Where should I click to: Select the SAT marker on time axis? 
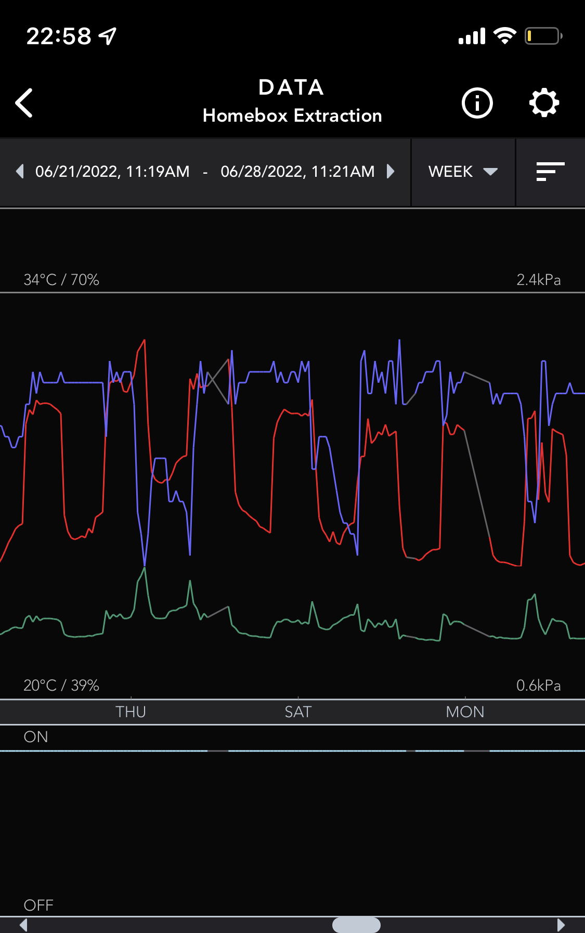(x=298, y=712)
